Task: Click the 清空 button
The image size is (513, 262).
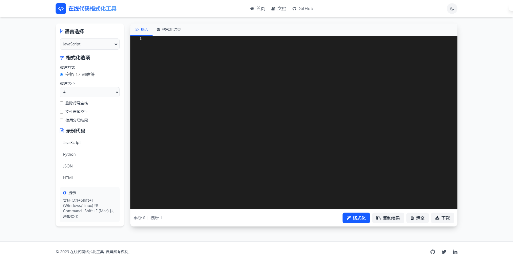Action: [418, 218]
